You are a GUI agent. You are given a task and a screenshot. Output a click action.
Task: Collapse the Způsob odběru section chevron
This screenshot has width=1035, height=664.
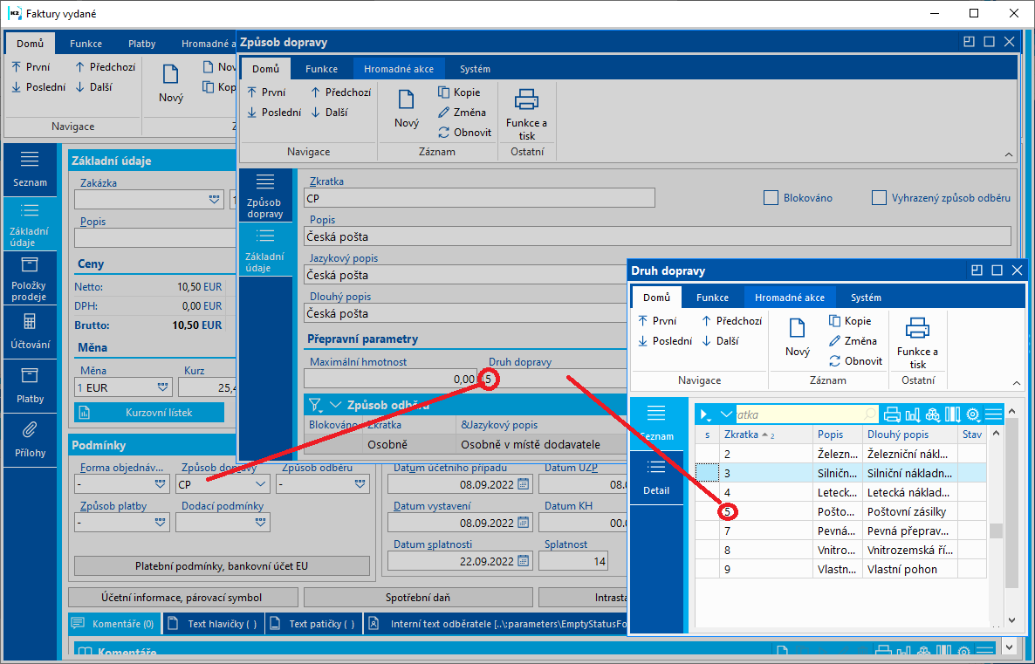[x=335, y=405]
